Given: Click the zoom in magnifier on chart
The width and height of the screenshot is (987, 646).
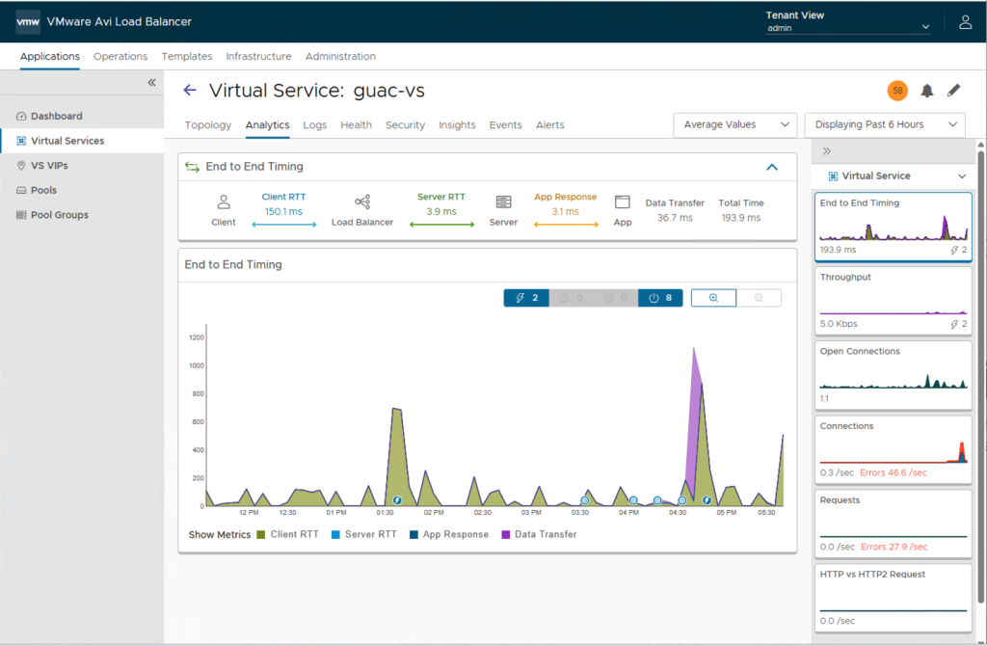Looking at the screenshot, I should [713, 298].
